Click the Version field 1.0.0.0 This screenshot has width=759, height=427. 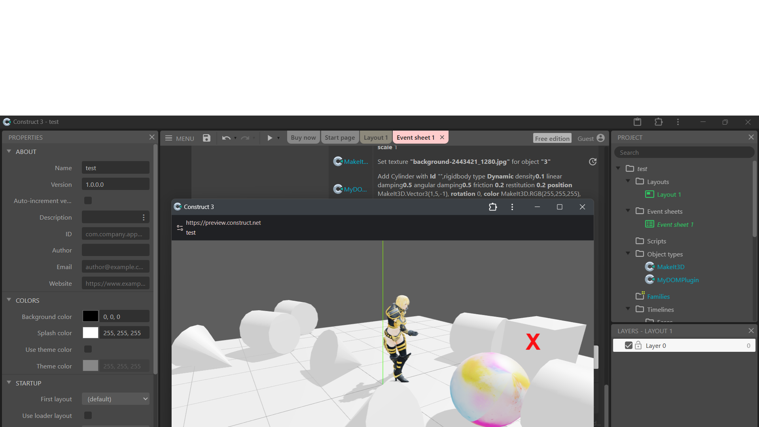pos(115,184)
